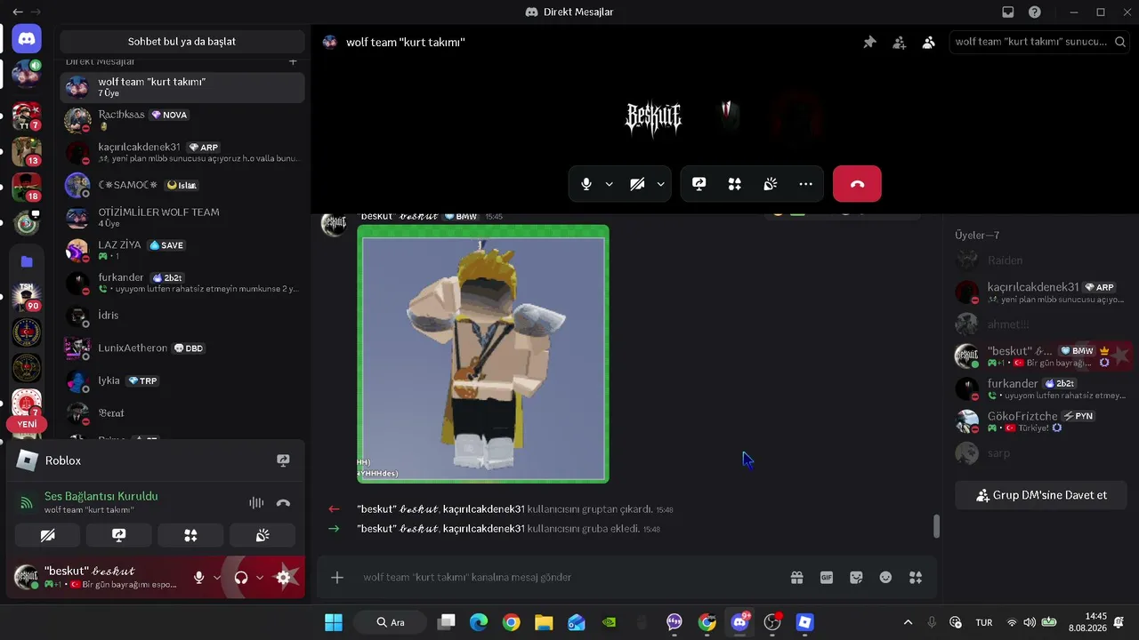Open Racibksas direct message
1139x640 pixels.
tap(182, 120)
